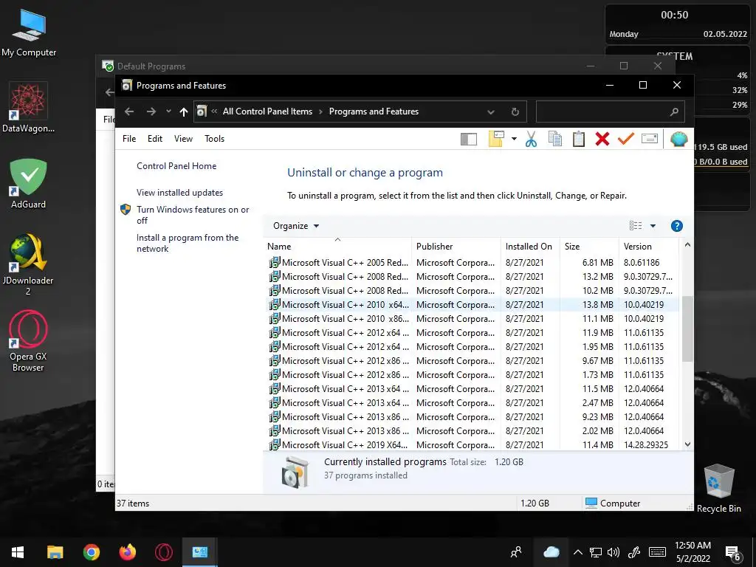Click the volume speaker tray icon
This screenshot has height=567, width=756.
coord(614,552)
